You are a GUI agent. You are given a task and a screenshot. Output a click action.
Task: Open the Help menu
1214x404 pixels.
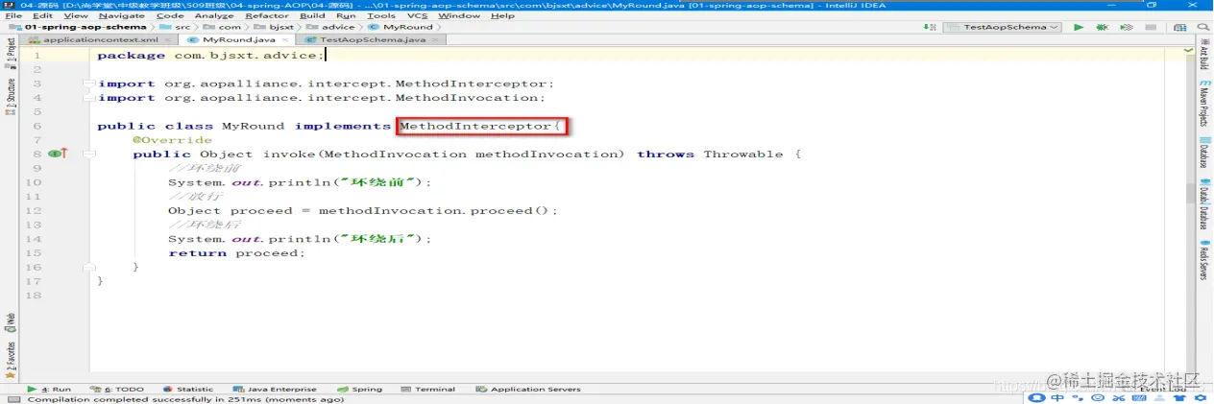pos(502,15)
